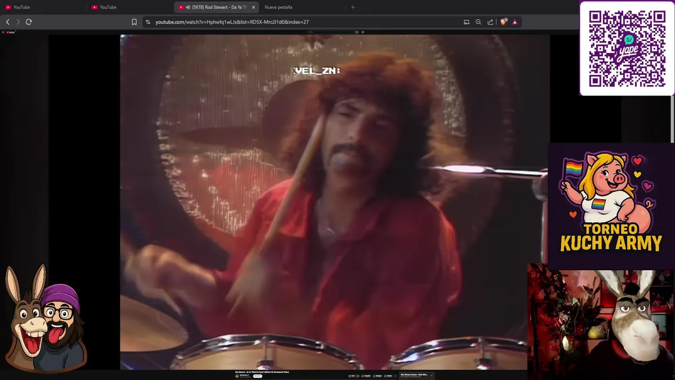Click the donkey webcam overlay
The width and height of the screenshot is (675, 380).
(601, 319)
